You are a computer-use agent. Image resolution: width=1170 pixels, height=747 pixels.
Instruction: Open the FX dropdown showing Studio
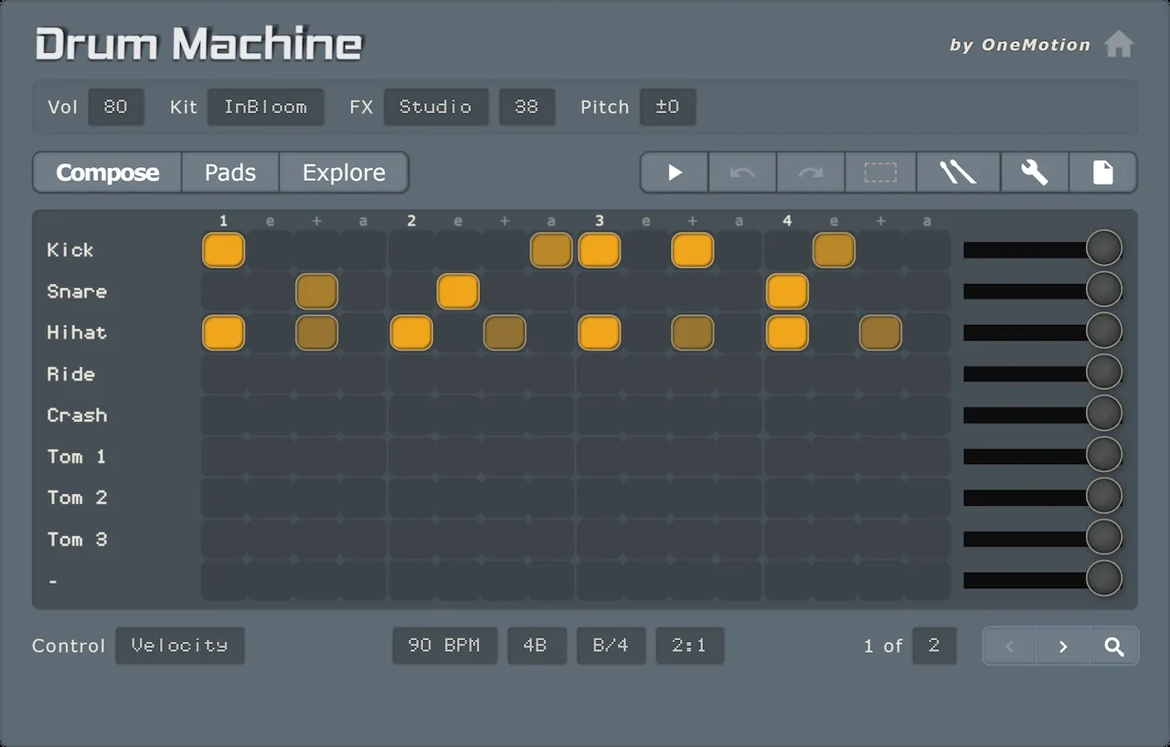(x=435, y=107)
